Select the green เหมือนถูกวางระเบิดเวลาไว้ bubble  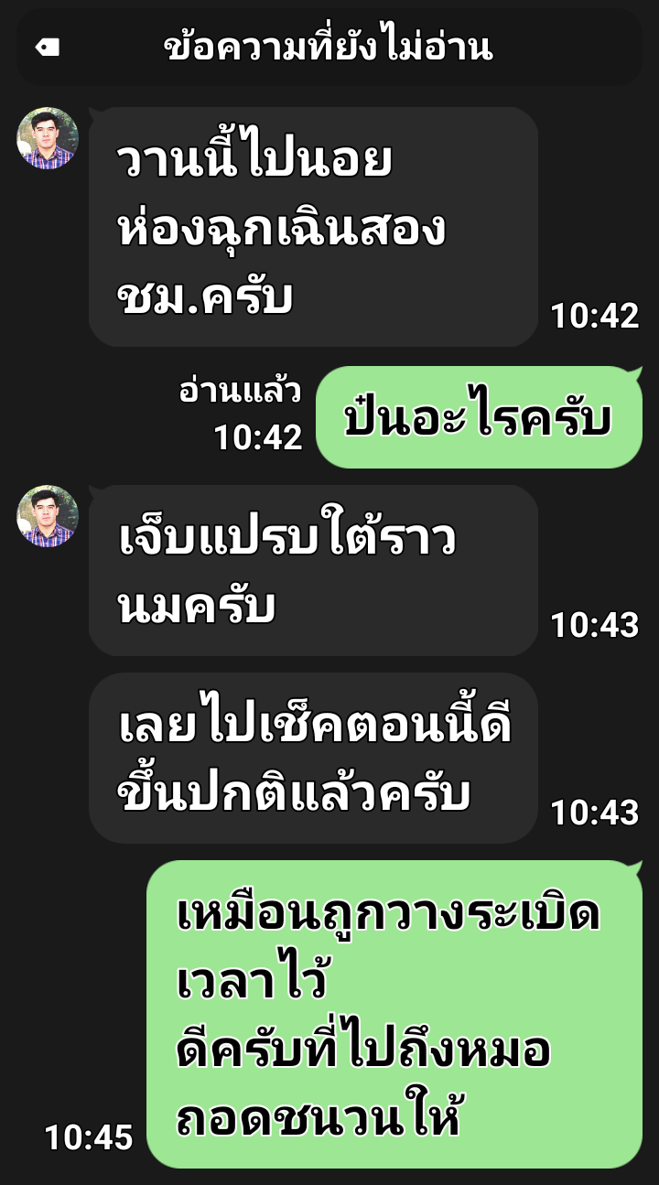pos(394,1014)
